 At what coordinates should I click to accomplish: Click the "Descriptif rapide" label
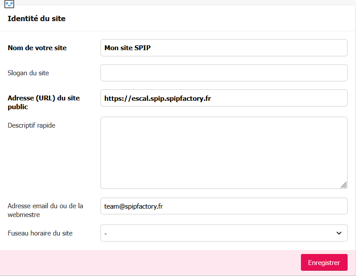pos(32,125)
